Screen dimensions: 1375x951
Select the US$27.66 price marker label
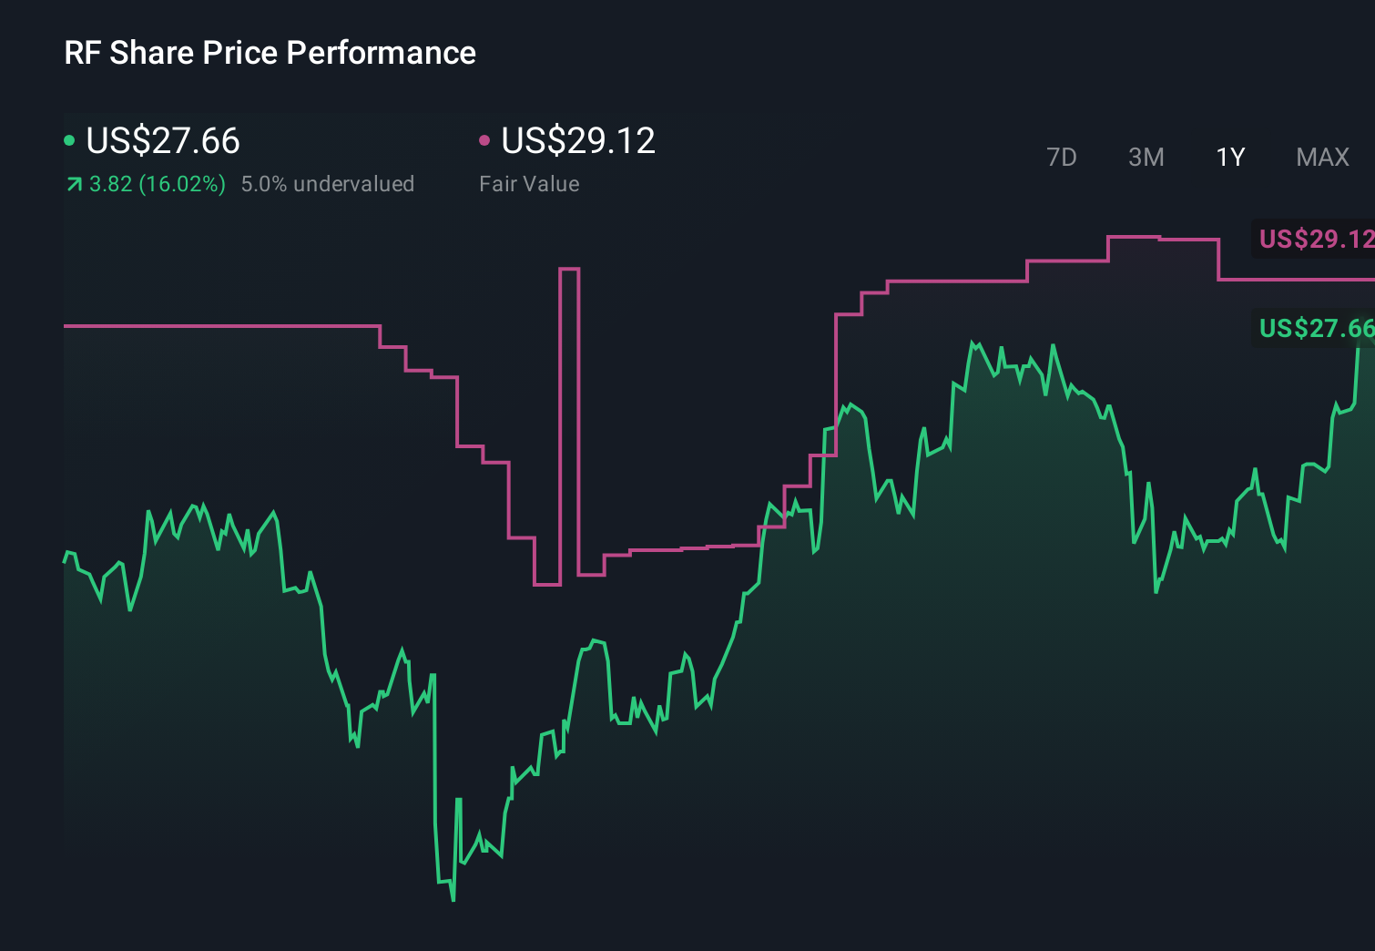[1314, 329]
